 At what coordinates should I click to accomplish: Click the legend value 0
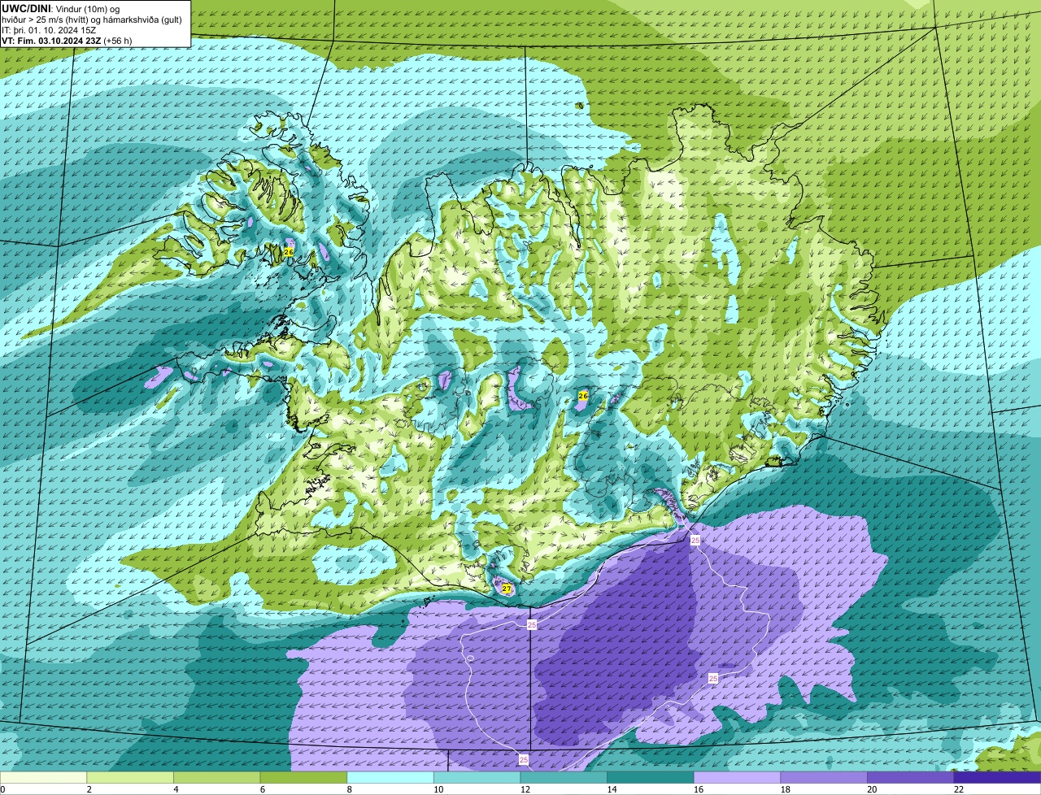pyautogui.click(x=3, y=789)
